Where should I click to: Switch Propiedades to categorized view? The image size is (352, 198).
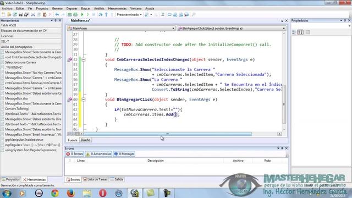294,32
